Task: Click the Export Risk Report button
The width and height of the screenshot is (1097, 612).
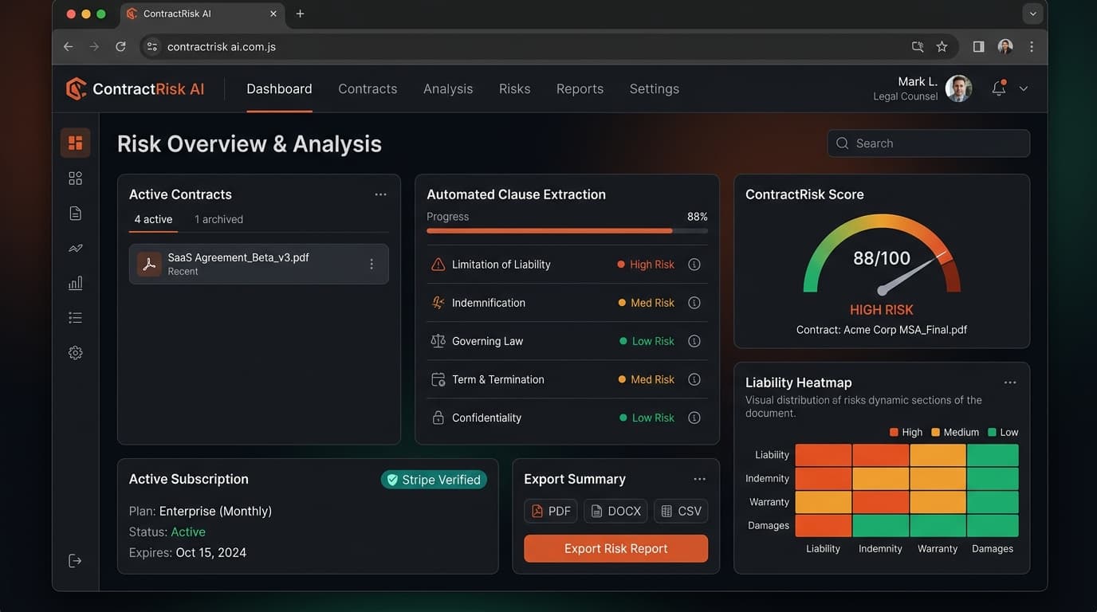Action: coord(615,548)
